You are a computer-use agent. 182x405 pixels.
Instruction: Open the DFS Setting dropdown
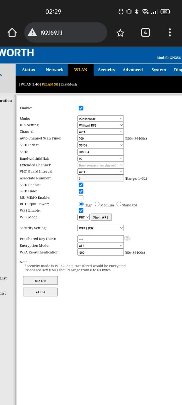(x=100, y=125)
